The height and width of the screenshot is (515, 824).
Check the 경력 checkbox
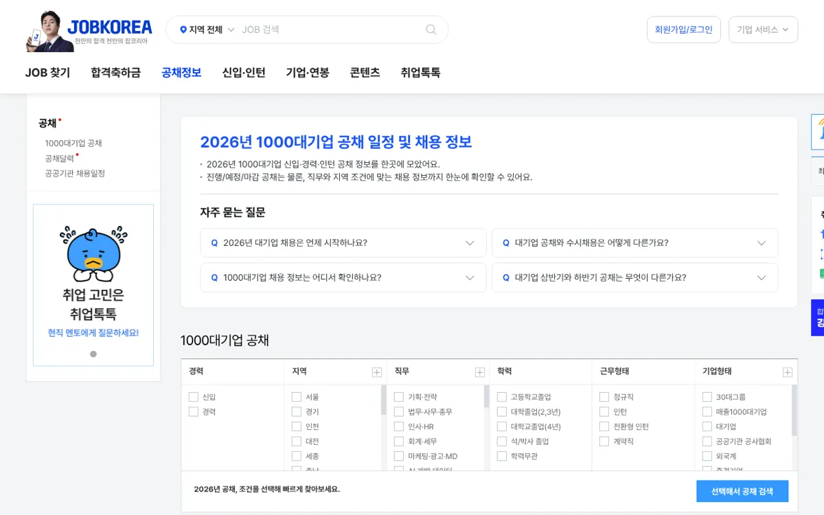(x=194, y=412)
